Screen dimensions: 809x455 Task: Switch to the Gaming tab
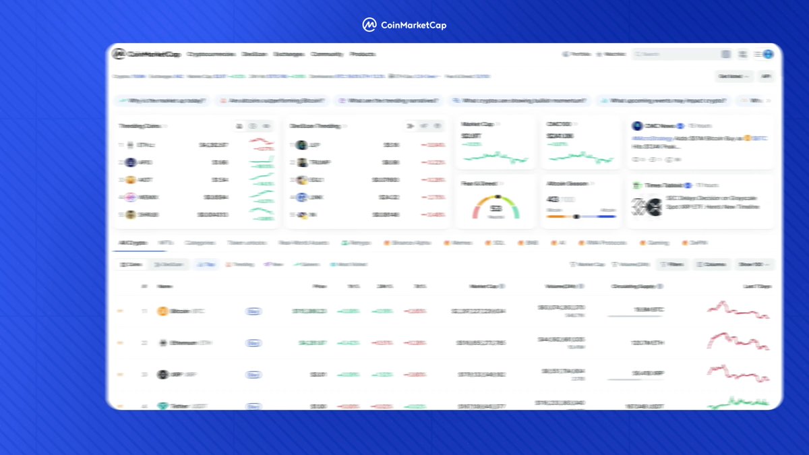coord(654,243)
